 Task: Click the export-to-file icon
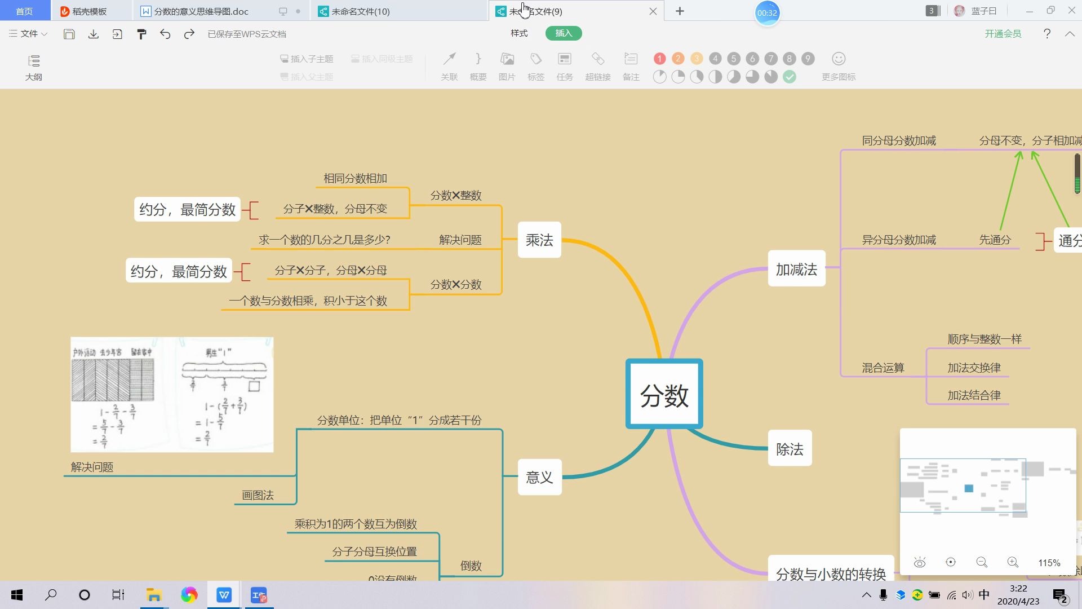click(117, 34)
